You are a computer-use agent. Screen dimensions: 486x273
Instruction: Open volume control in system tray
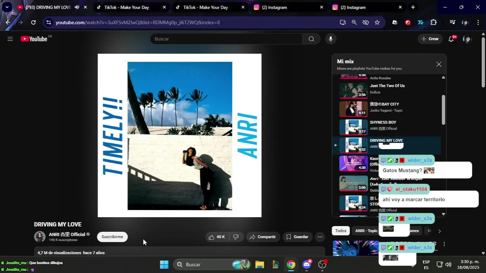[448, 264]
